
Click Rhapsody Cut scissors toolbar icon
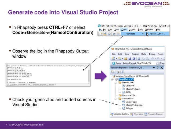click(x=114, y=34)
